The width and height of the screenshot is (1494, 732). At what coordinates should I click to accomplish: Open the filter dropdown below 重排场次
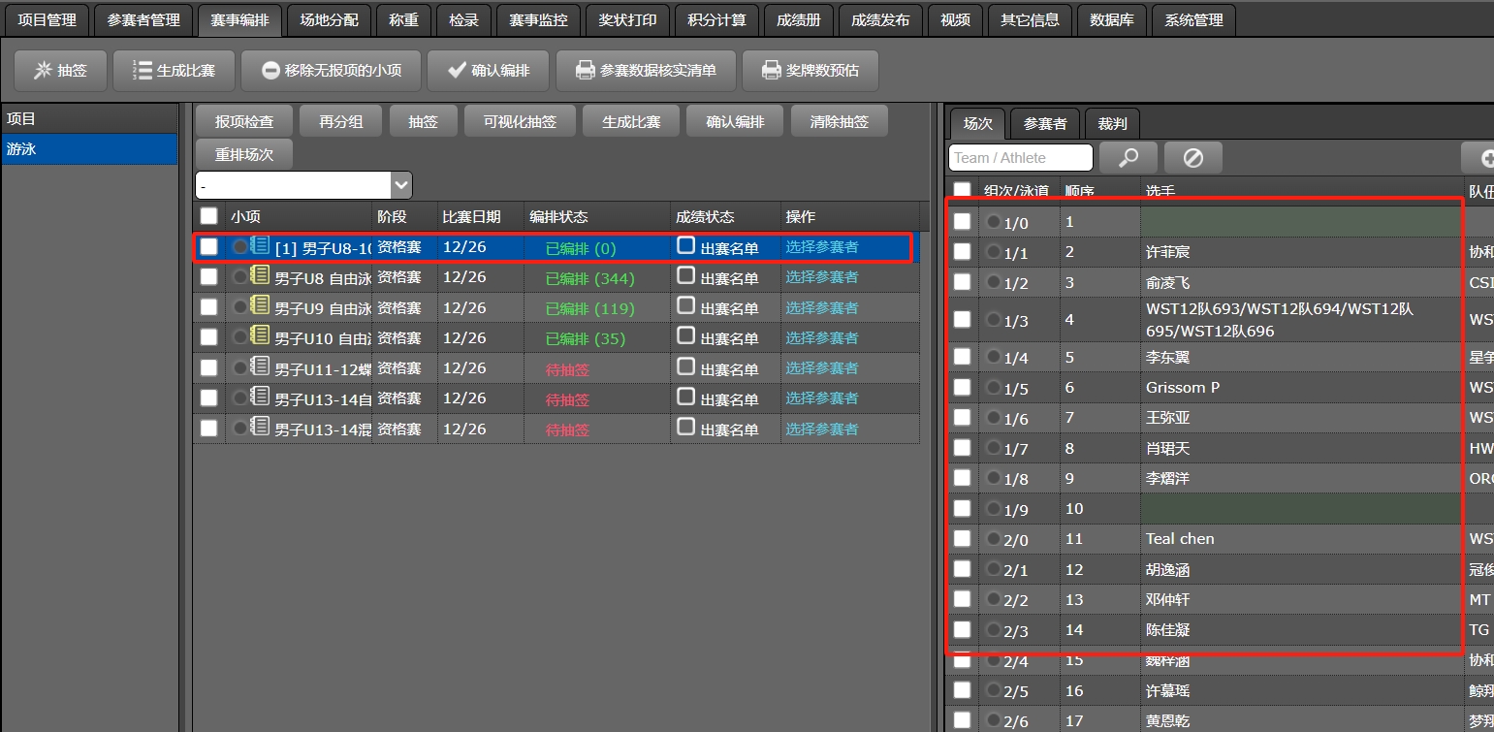pos(401,185)
